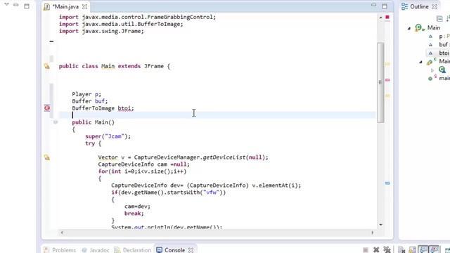Click the editor vertical scrollbar thumb

380,83
